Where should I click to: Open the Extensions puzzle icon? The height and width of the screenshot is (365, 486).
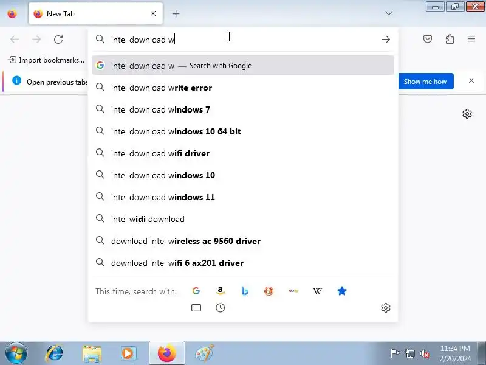(x=450, y=39)
